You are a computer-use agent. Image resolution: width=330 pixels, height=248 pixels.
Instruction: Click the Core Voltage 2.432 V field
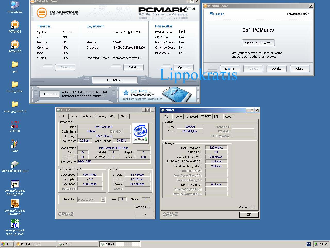coord(121,141)
